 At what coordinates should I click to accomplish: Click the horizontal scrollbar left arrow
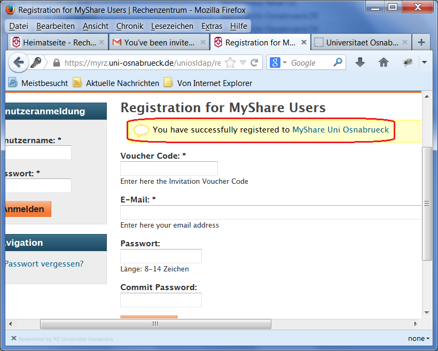tap(10, 324)
